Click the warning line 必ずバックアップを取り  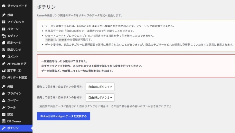(92, 66)
